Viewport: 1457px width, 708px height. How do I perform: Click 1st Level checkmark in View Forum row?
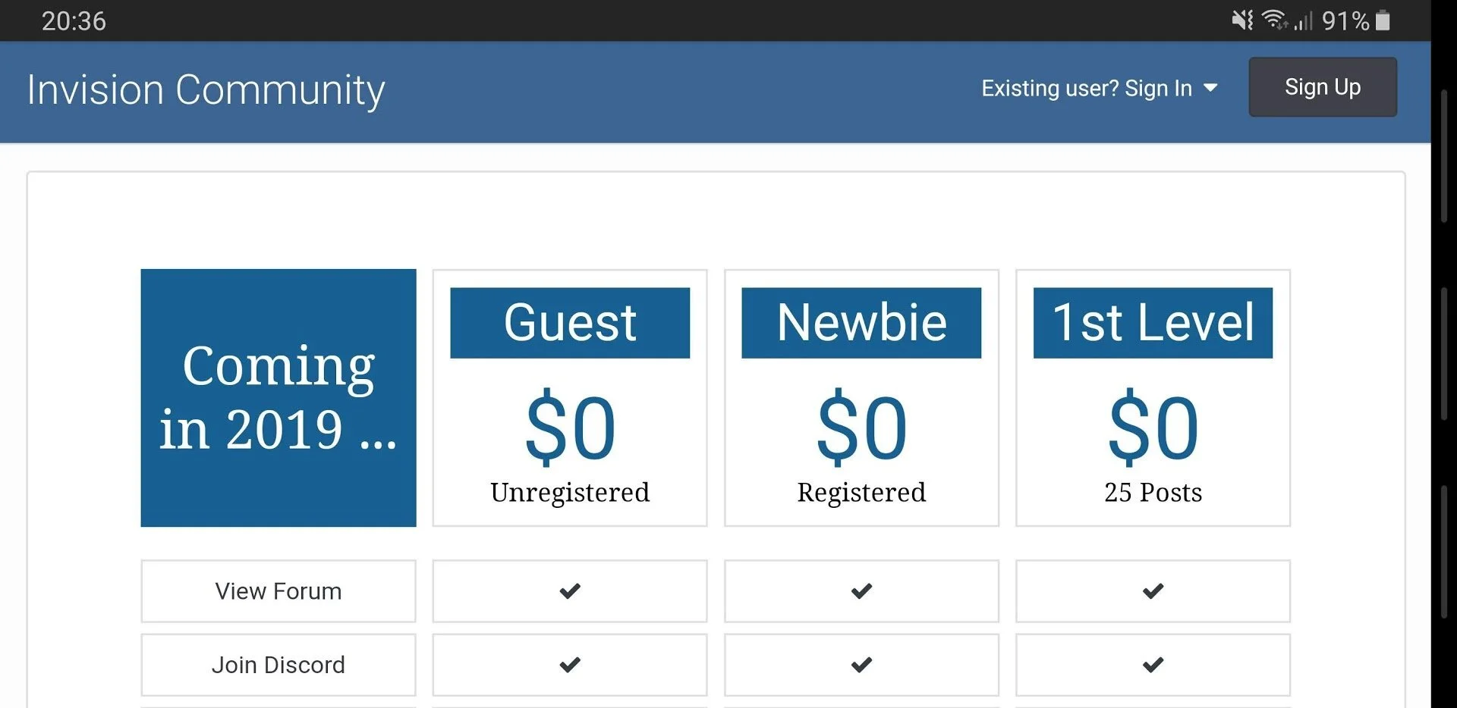(1153, 591)
